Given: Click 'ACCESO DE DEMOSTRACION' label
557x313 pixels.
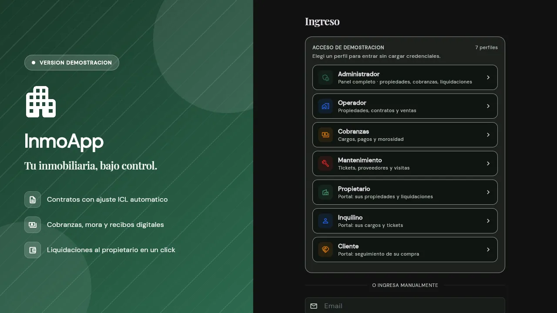Looking at the screenshot, I should (348, 47).
